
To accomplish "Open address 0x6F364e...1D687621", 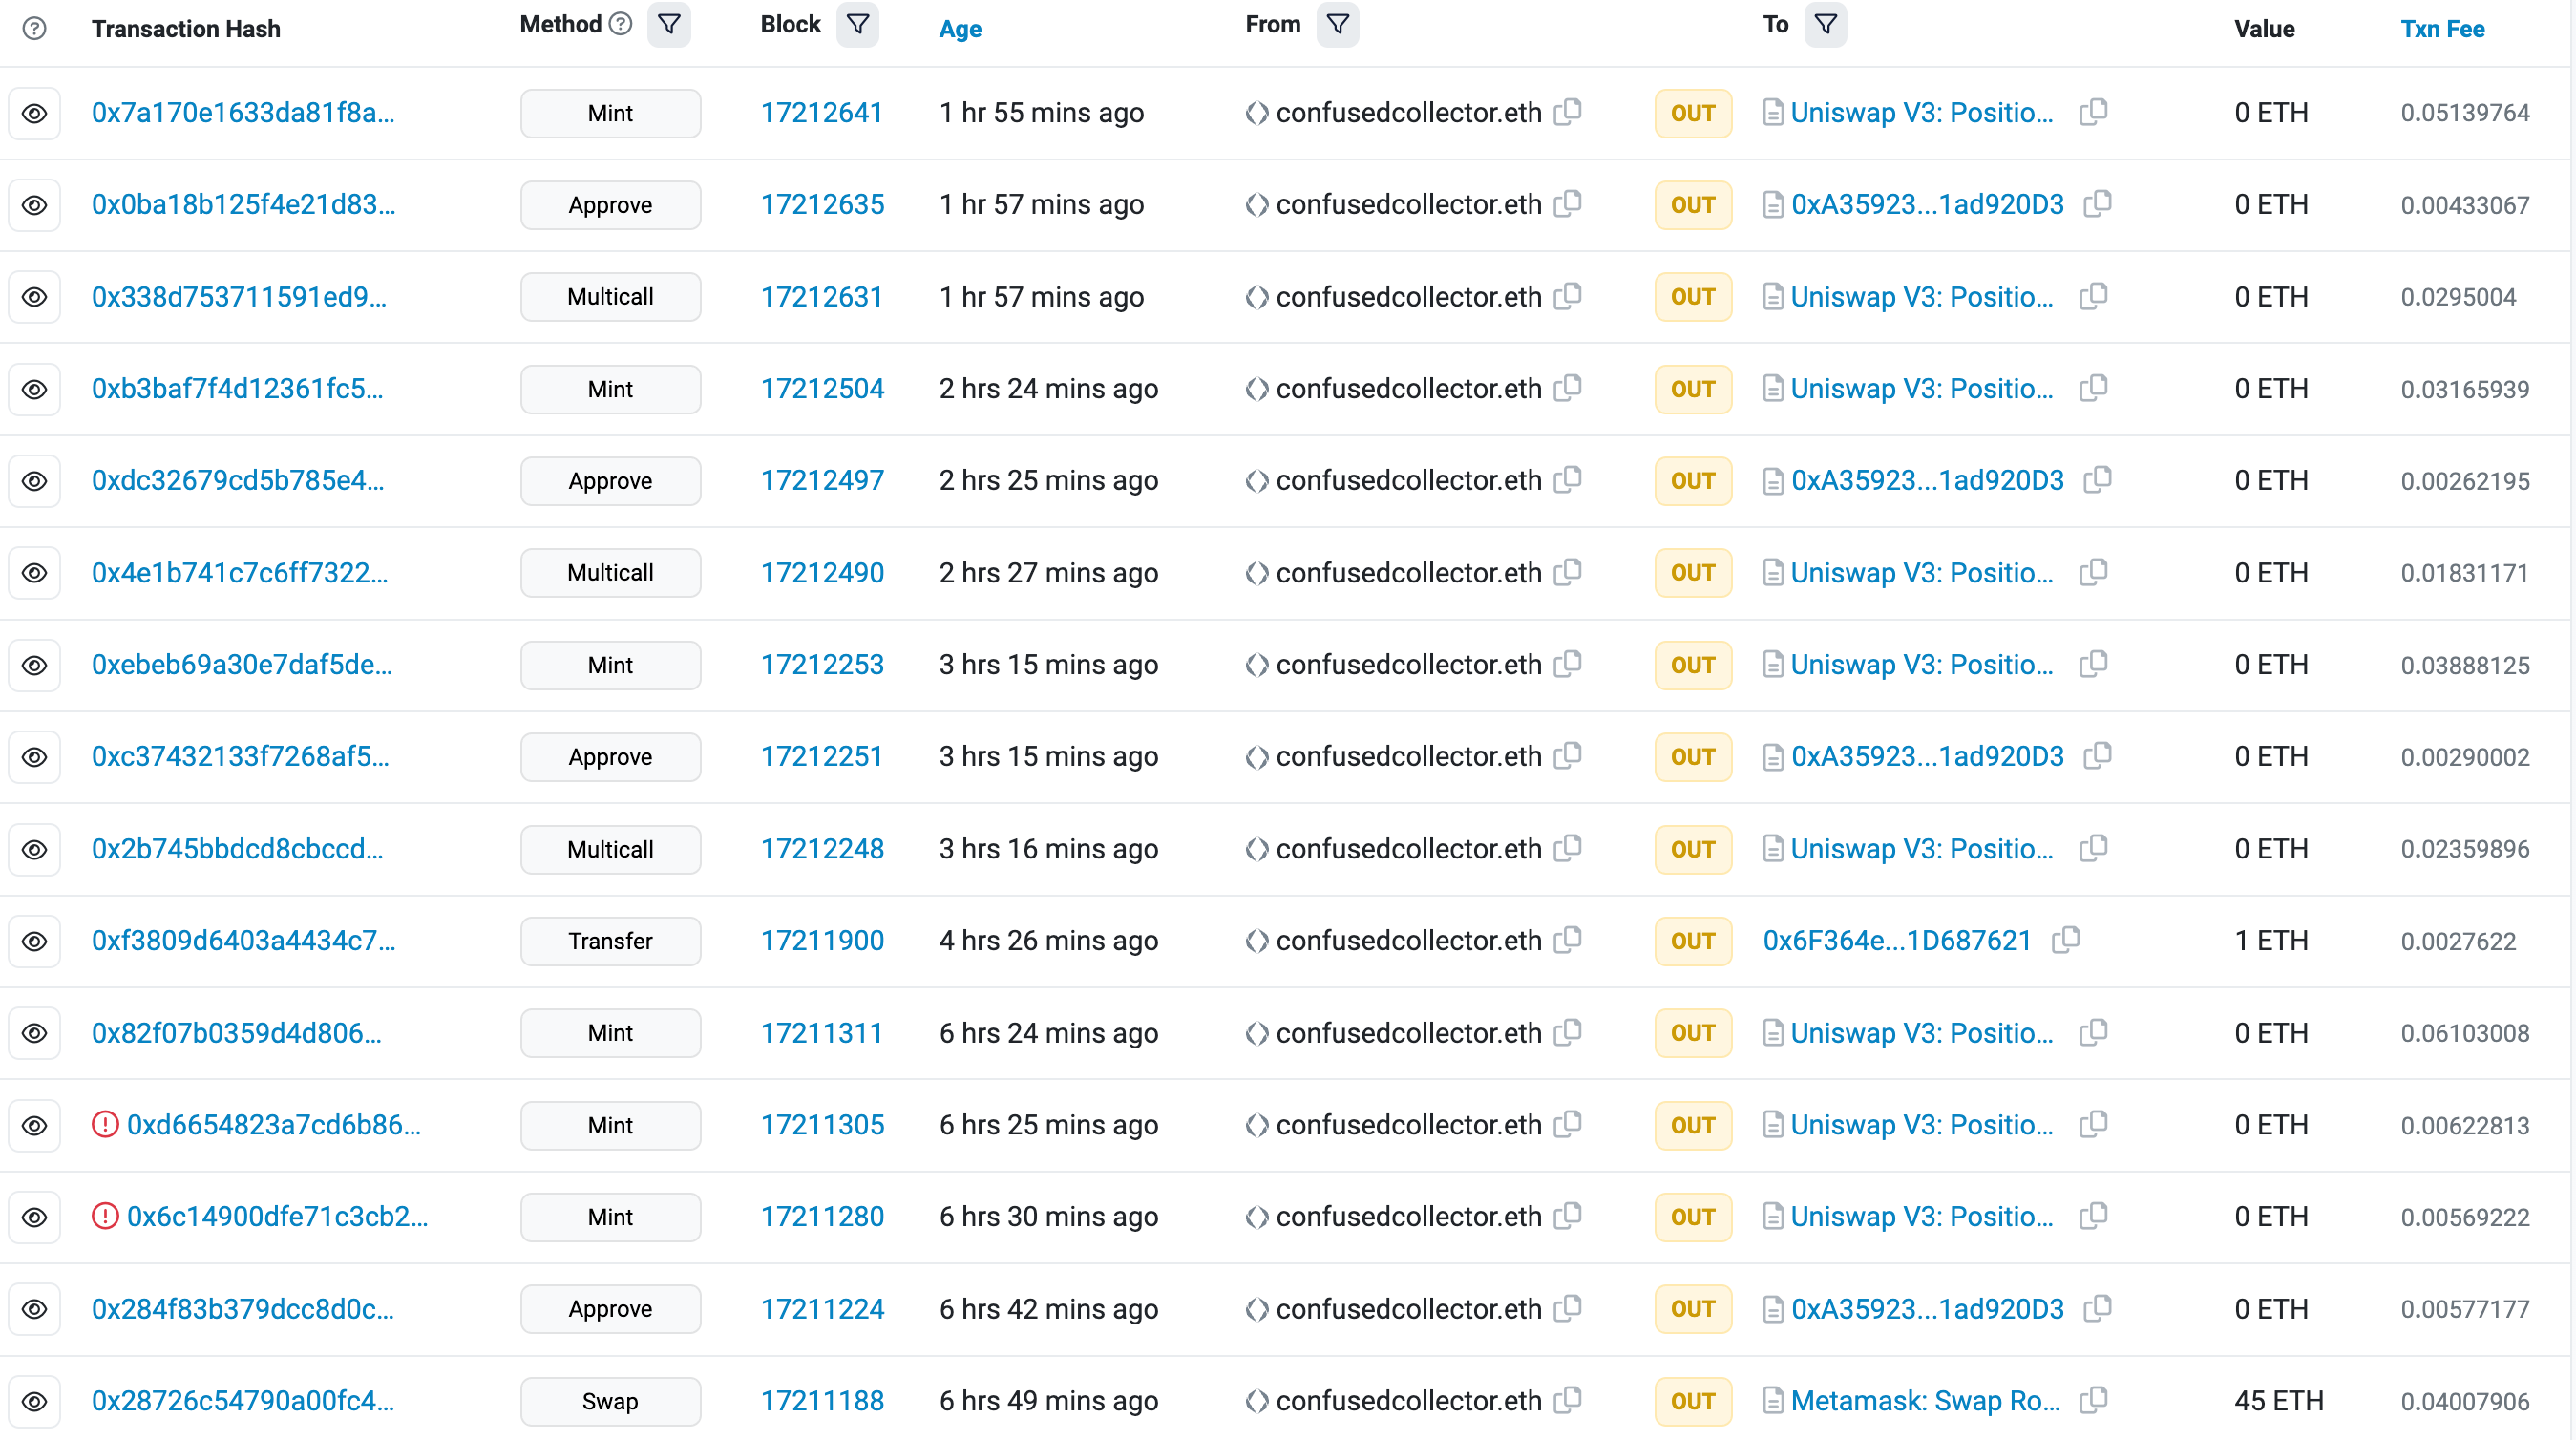I will point(1897,941).
